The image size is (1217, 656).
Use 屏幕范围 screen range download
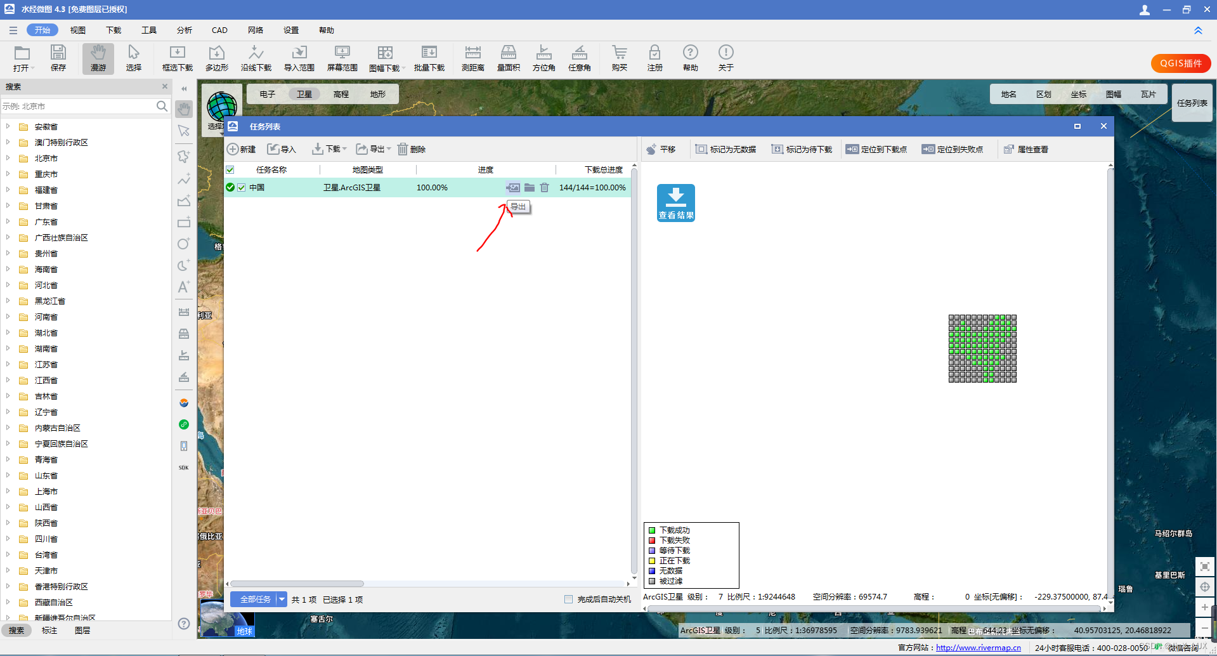342,58
